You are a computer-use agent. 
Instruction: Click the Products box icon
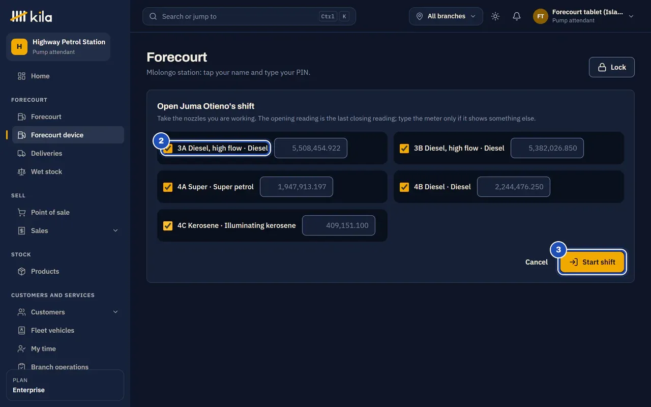[21, 271]
